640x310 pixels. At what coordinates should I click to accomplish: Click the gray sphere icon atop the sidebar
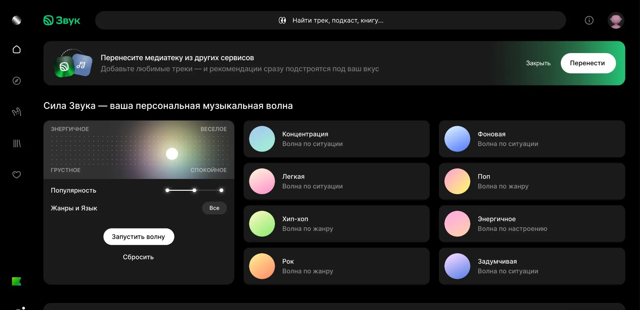pyautogui.click(x=17, y=20)
